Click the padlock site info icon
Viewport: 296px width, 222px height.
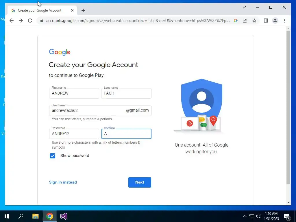click(x=42, y=21)
